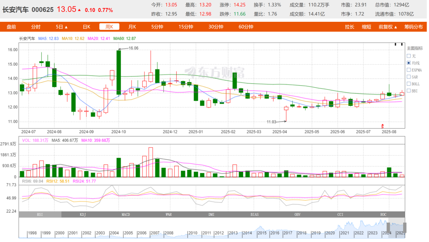Switch to the CCI indicator tab

(340, 214)
